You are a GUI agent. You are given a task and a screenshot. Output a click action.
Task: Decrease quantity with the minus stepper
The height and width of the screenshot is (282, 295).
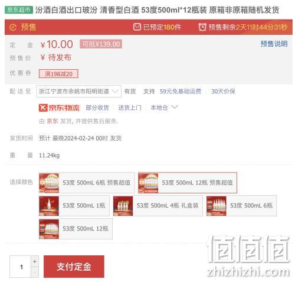click(x=35, y=272)
